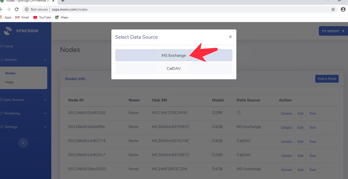Edit node 00124b001bbbf89e
Image resolution: width=348 pixels, height=179 pixels.
click(301, 128)
